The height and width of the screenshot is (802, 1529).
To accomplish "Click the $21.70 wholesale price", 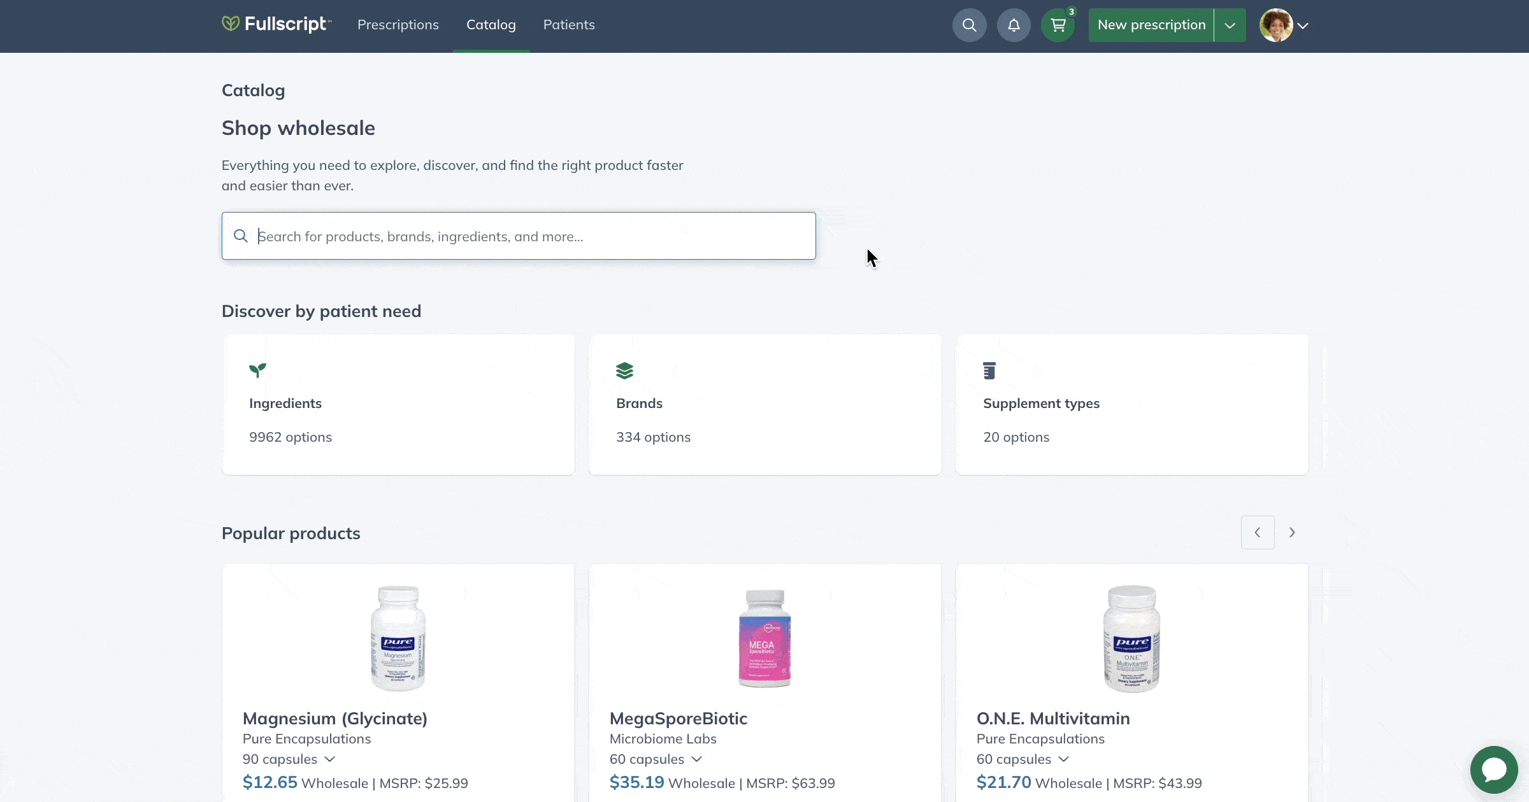I will click(1004, 782).
